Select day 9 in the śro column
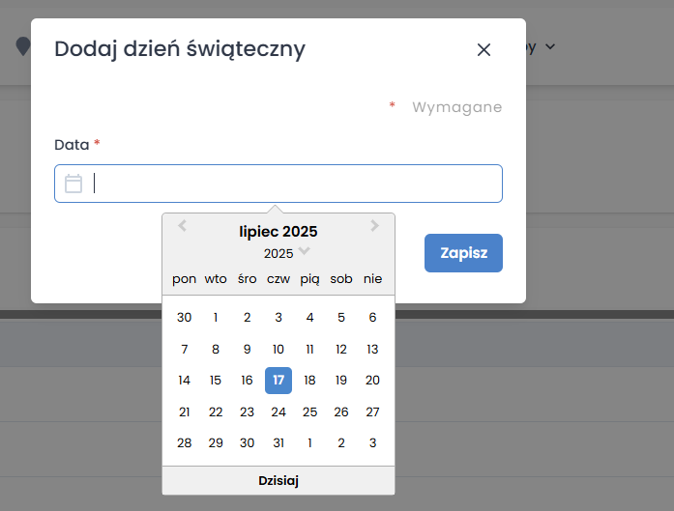The image size is (674, 511). pos(247,350)
